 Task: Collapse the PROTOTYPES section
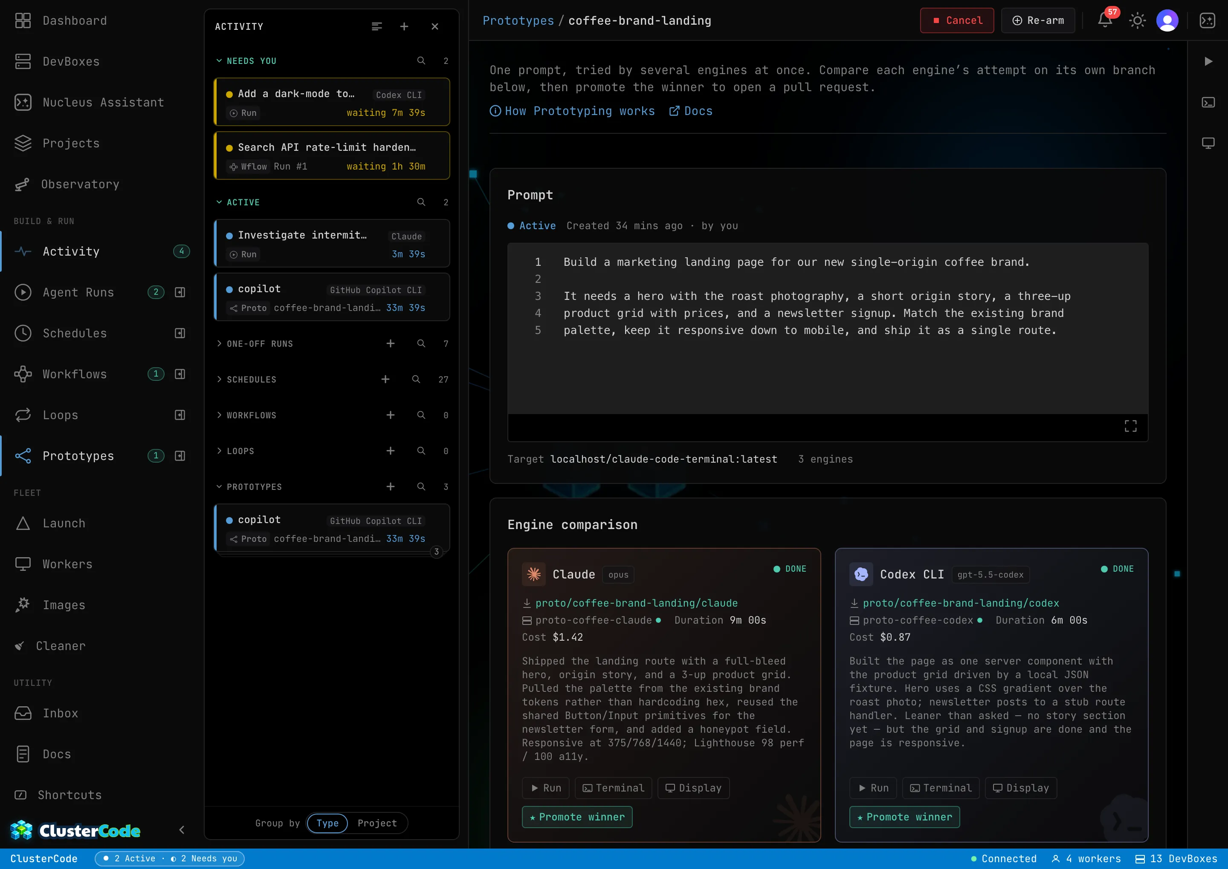tap(249, 487)
